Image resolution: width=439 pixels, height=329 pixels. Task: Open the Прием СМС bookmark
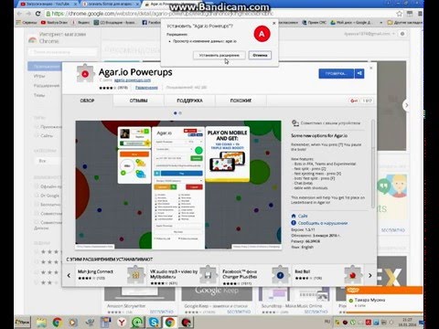pos(315,23)
